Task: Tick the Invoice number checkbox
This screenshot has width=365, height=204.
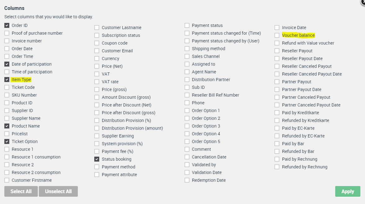Action: pyautogui.click(x=7, y=41)
